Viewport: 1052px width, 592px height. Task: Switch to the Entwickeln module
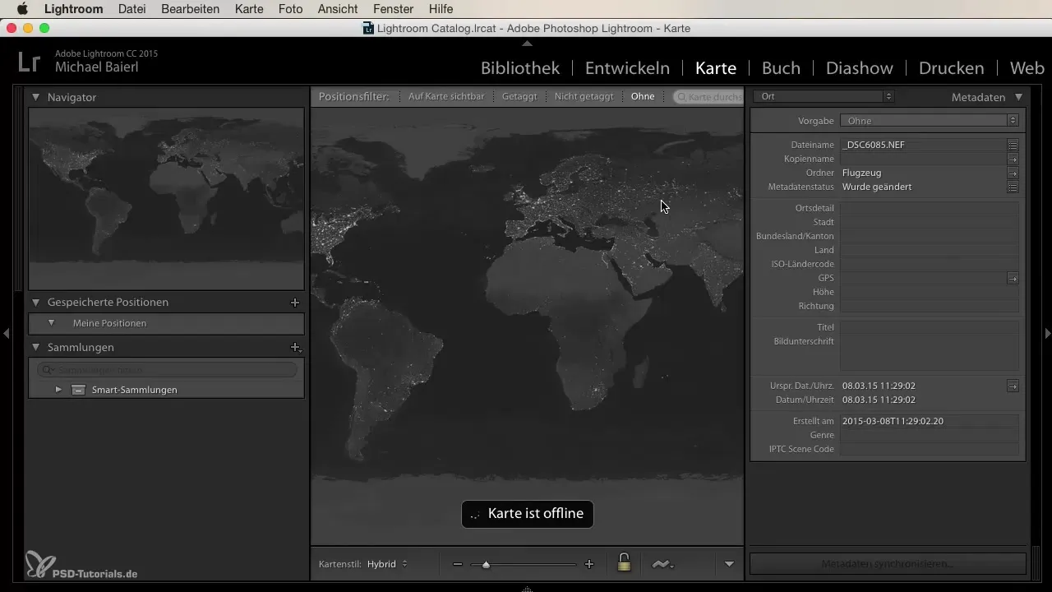627,68
